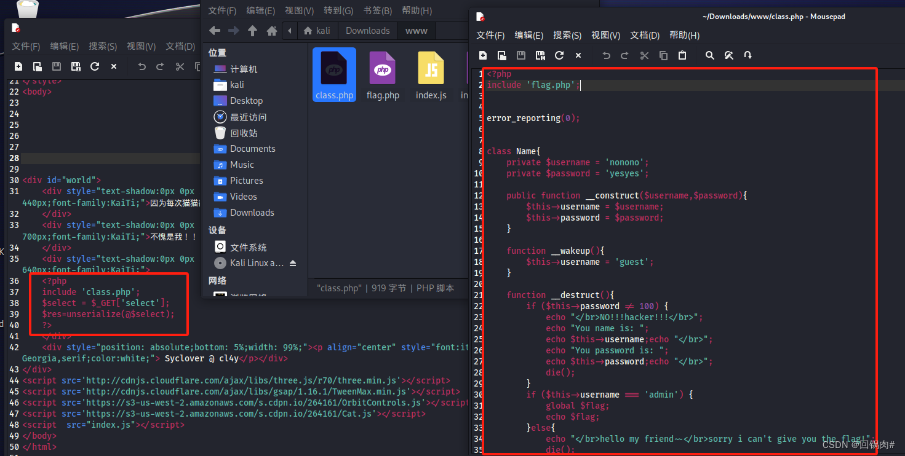
Task: Go to parent folder in file manager
Action: 253,31
